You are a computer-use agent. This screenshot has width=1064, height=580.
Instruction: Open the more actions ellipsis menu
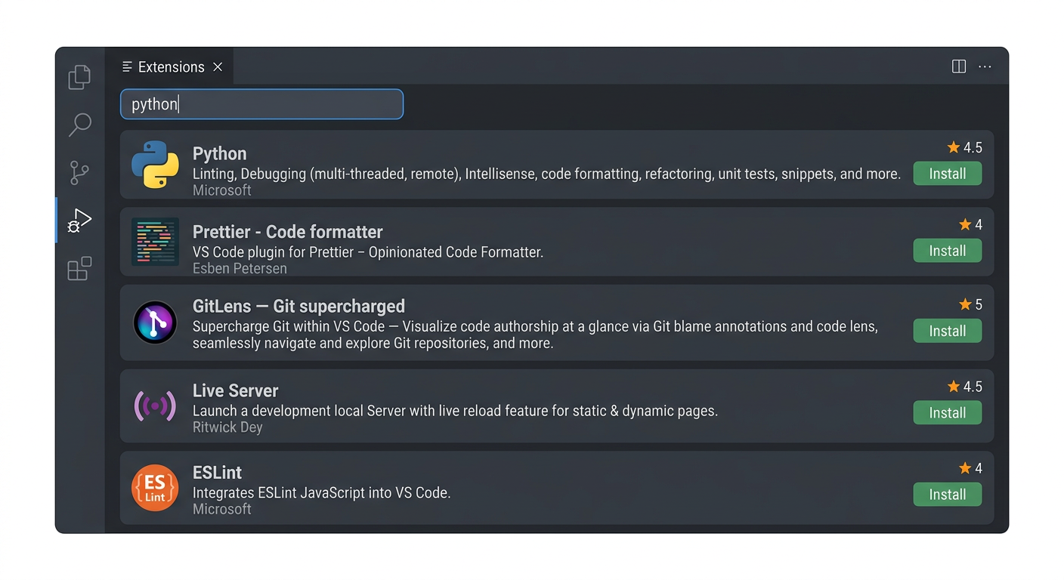pos(985,66)
